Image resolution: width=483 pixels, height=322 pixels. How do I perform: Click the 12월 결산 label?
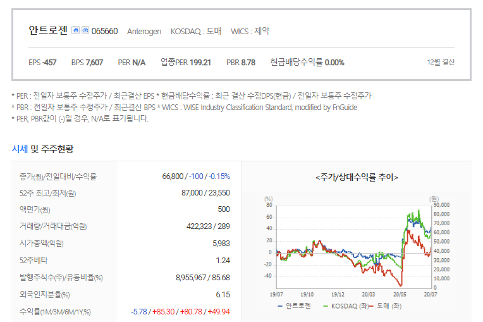(441, 62)
